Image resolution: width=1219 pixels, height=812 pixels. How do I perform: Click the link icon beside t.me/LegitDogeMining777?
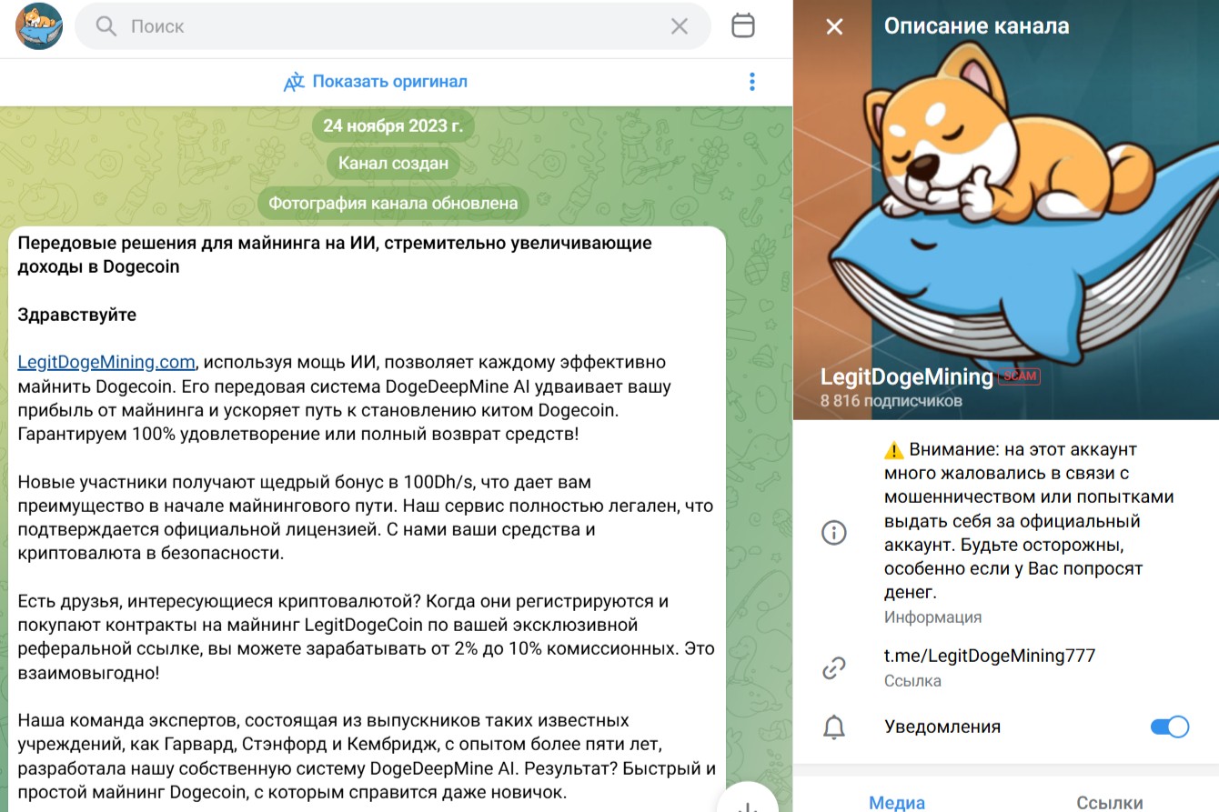click(834, 668)
